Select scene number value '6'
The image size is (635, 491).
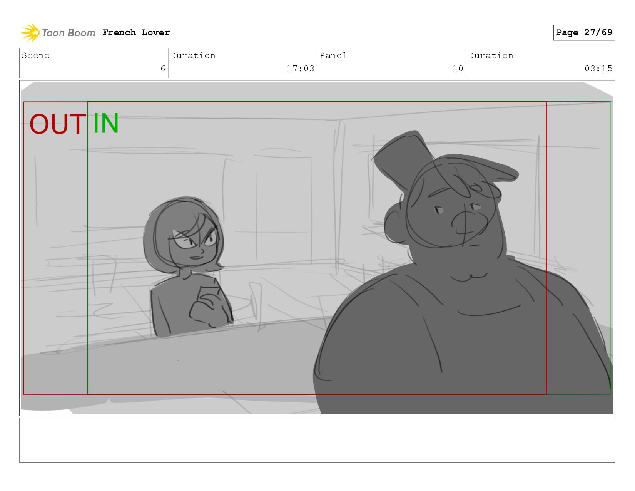coord(163,69)
